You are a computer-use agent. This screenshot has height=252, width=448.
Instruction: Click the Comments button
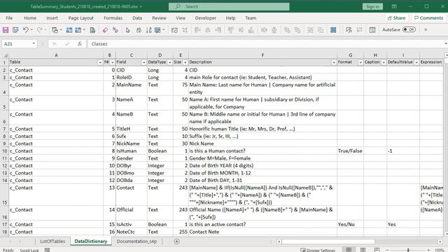click(428, 18)
